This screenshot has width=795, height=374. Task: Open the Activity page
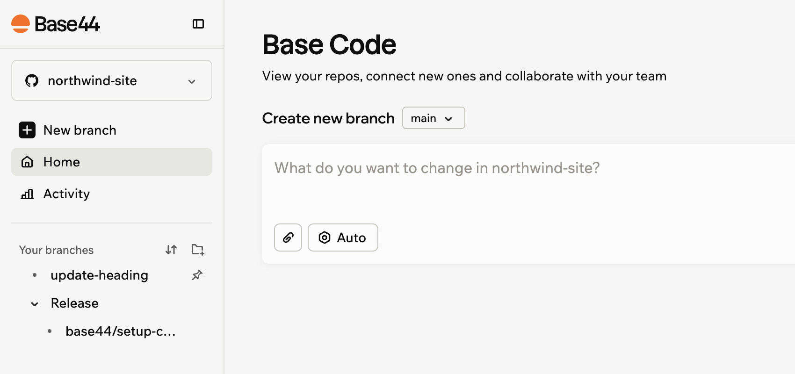tap(112, 194)
